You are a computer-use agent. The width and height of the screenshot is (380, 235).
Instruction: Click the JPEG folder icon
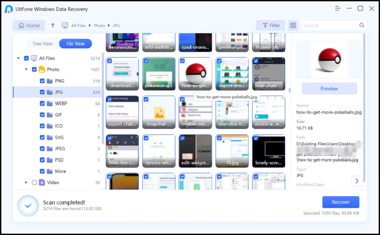pos(50,148)
